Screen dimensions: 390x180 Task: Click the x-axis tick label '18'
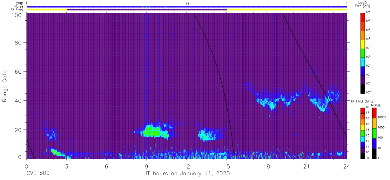pyautogui.click(x=267, y=166)
